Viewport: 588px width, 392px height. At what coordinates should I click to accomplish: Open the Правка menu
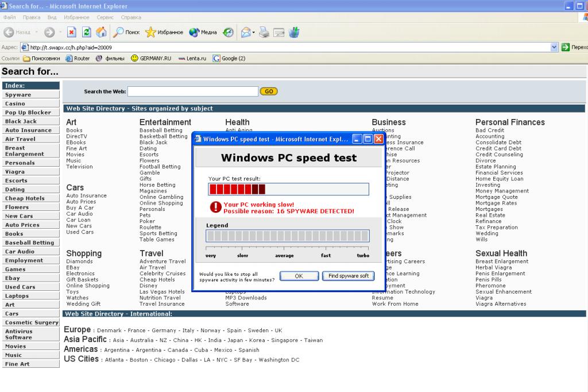32,17
